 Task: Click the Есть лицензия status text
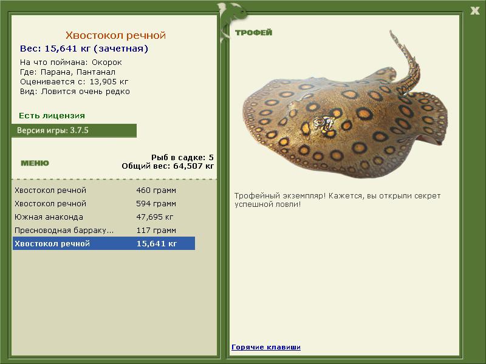52,116
